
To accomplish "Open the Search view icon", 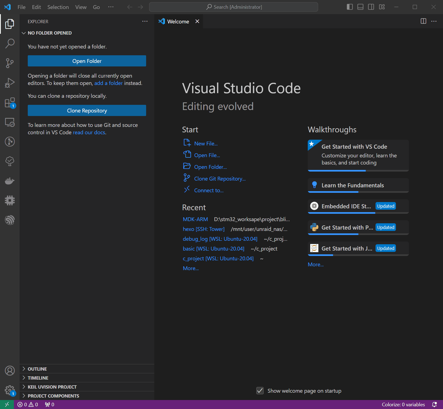I will [10, 44].
